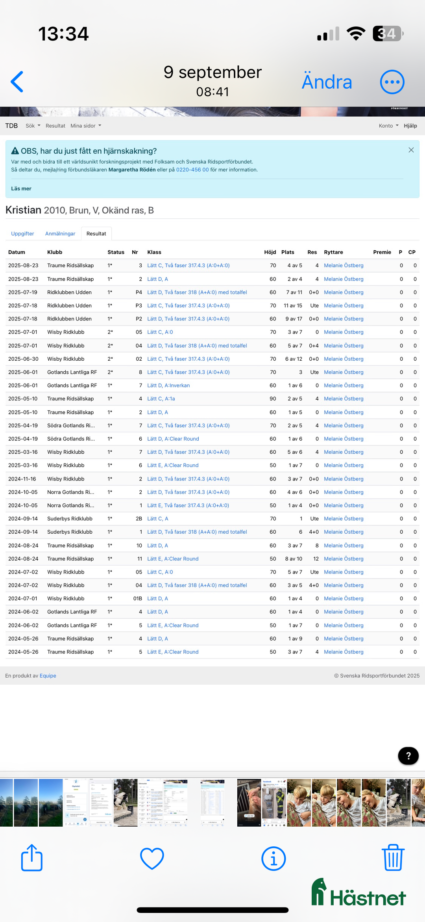This screenshot has height=922, width=425.
Task: Open the Konto dropdown menu
Action: (388, 126)
